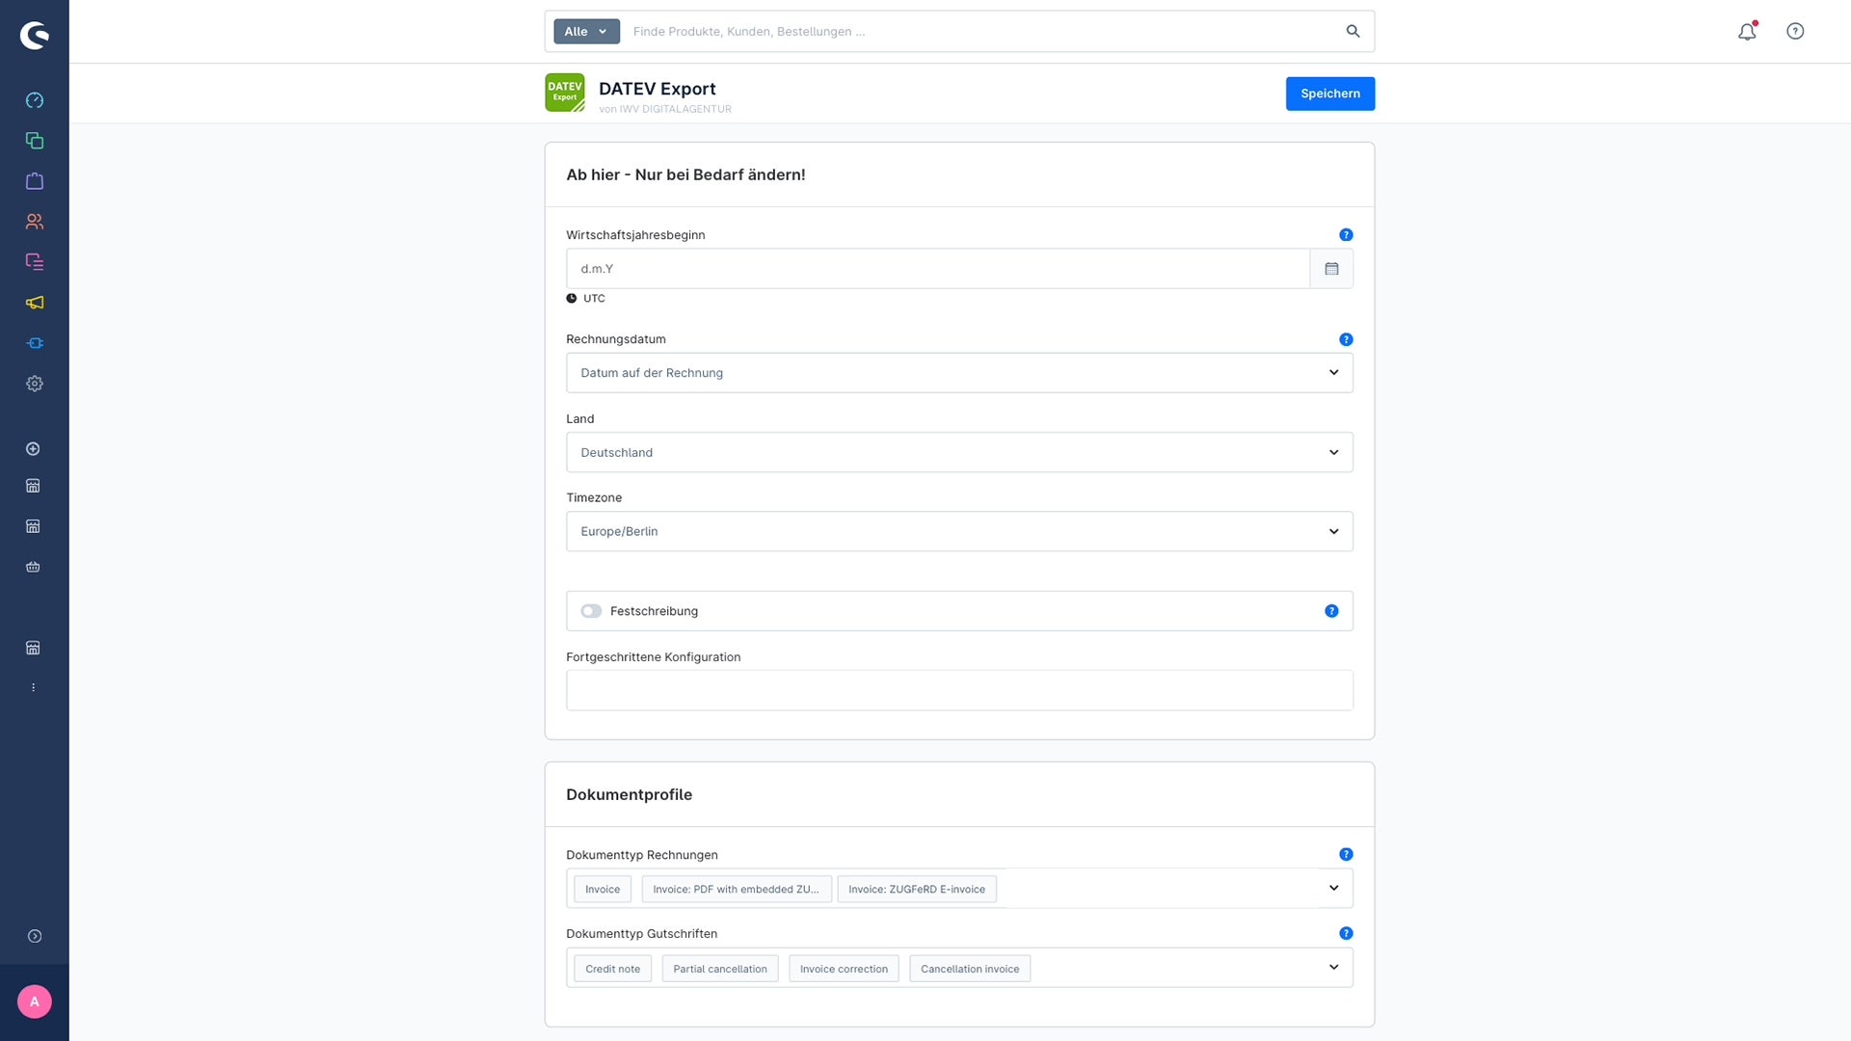Show help for Dokumenttyp Gutschriften

[x=1346, y=934]
